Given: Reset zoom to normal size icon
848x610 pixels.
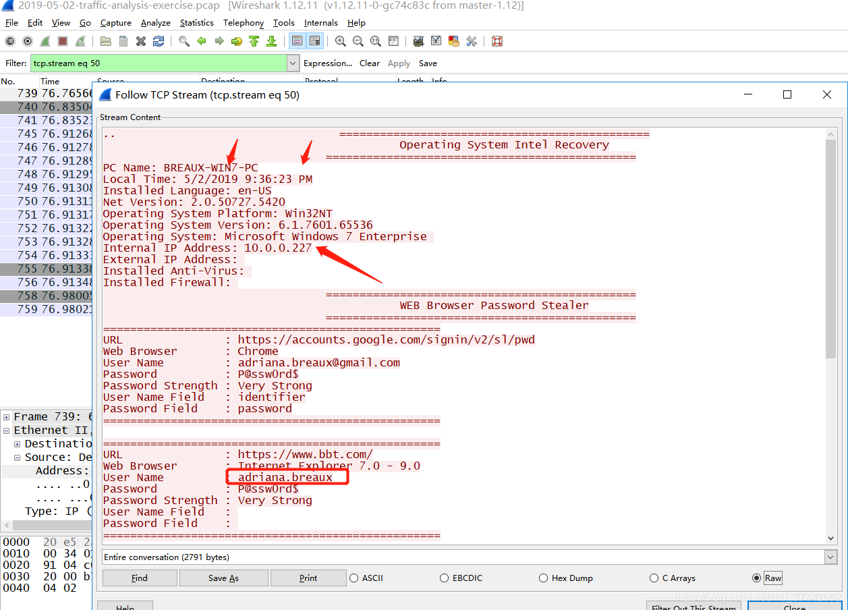Looking at the screenshot, I should [x=376, y=41].
